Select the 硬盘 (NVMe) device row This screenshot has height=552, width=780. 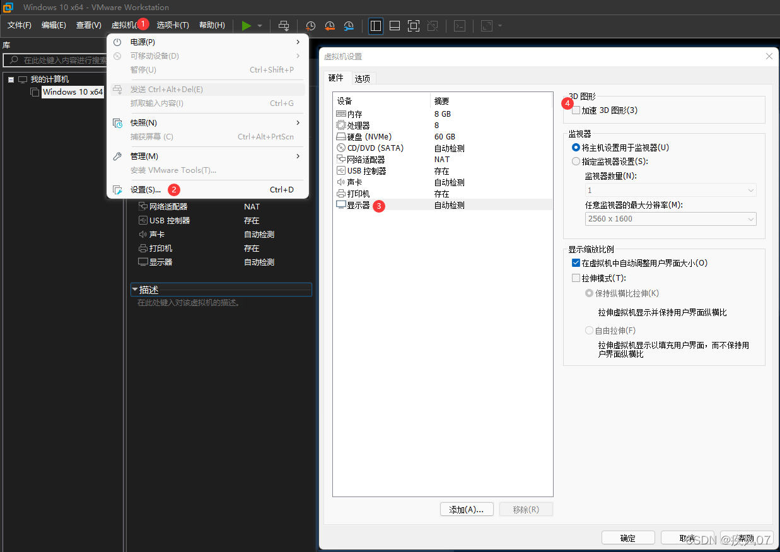pyautogui.click(x=443, y=137)
